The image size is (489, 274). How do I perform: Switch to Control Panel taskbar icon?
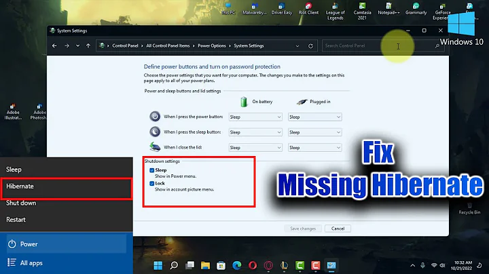tap(331, 265)
